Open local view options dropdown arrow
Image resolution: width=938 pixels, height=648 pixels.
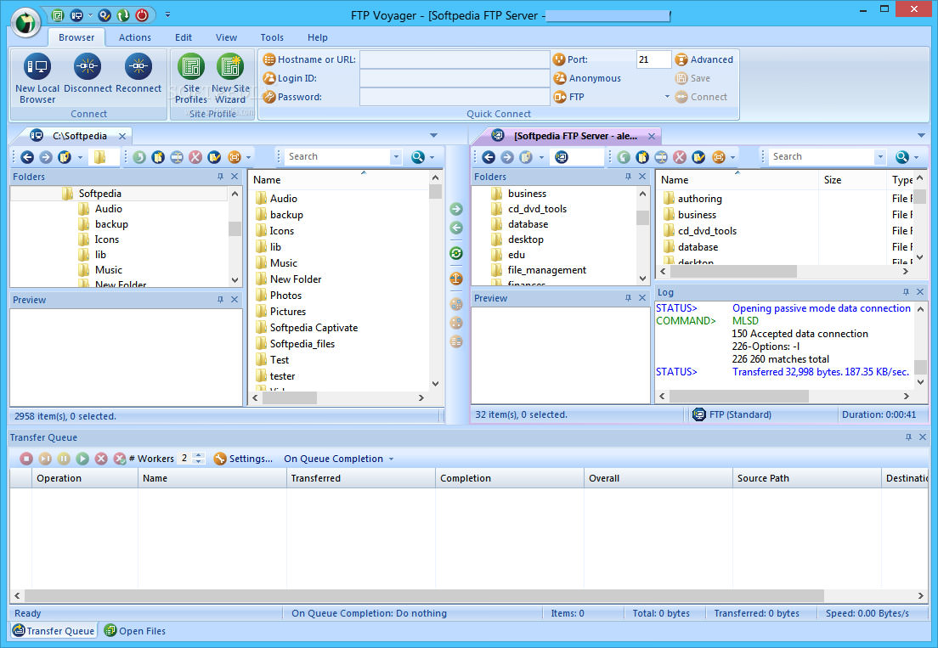pyautogui.click(x=248, y=157)
